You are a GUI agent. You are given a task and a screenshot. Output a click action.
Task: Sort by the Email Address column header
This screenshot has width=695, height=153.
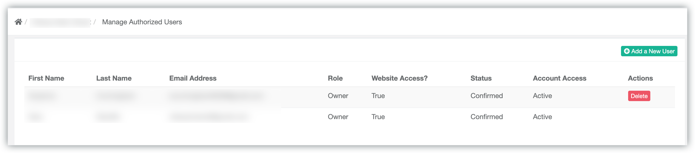tap(193, 78)
